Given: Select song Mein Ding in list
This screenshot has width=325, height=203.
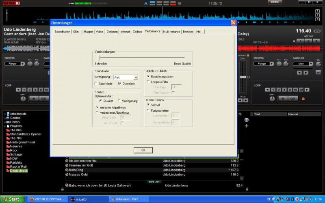Looking at the screenshot, I should point(76,170).
